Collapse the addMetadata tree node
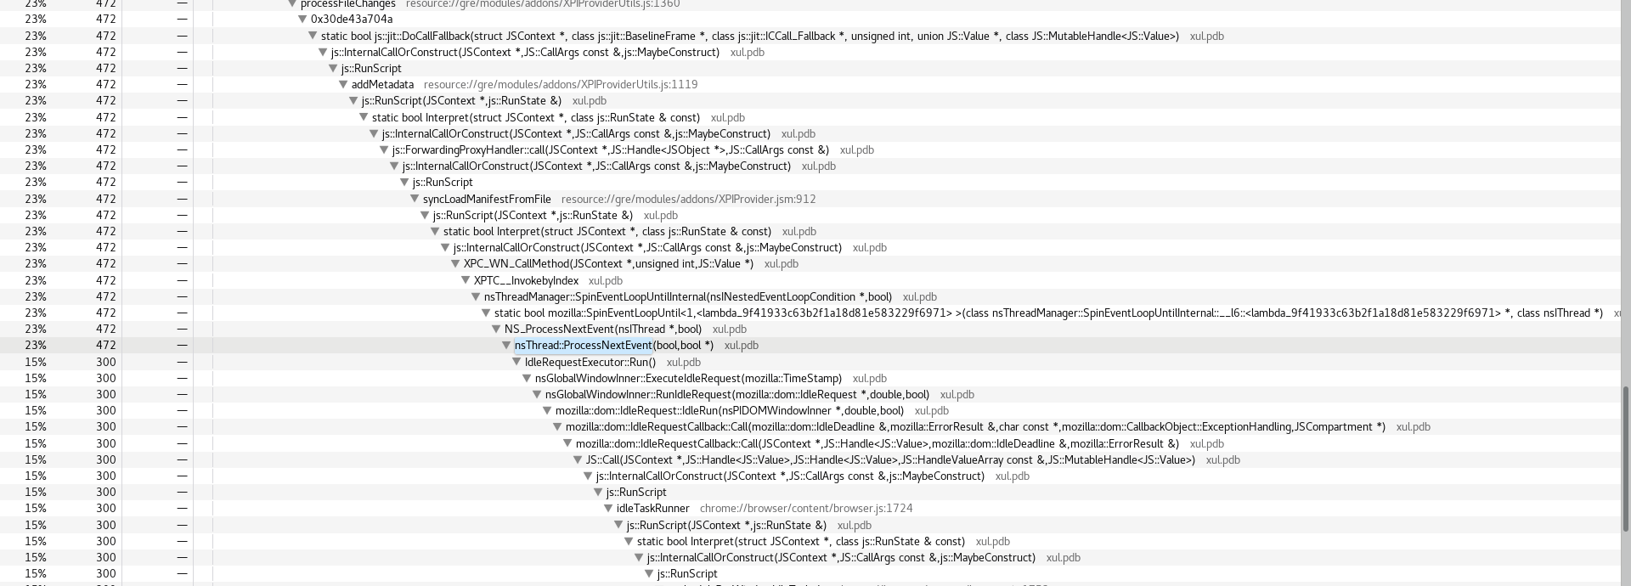This screenshot has height=586, width=1631. (x=343, y=84)
